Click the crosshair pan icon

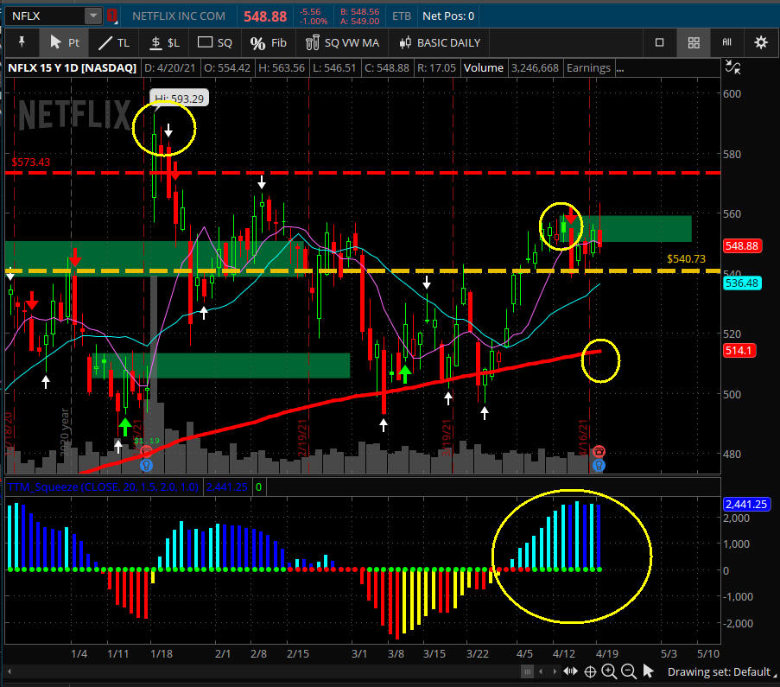pos(591,672)
